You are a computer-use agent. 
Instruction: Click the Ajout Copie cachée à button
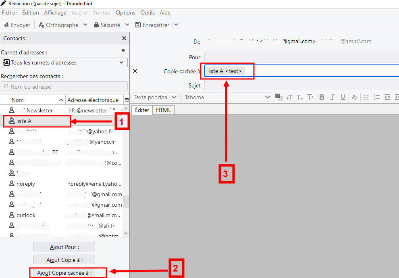(64, 273)
